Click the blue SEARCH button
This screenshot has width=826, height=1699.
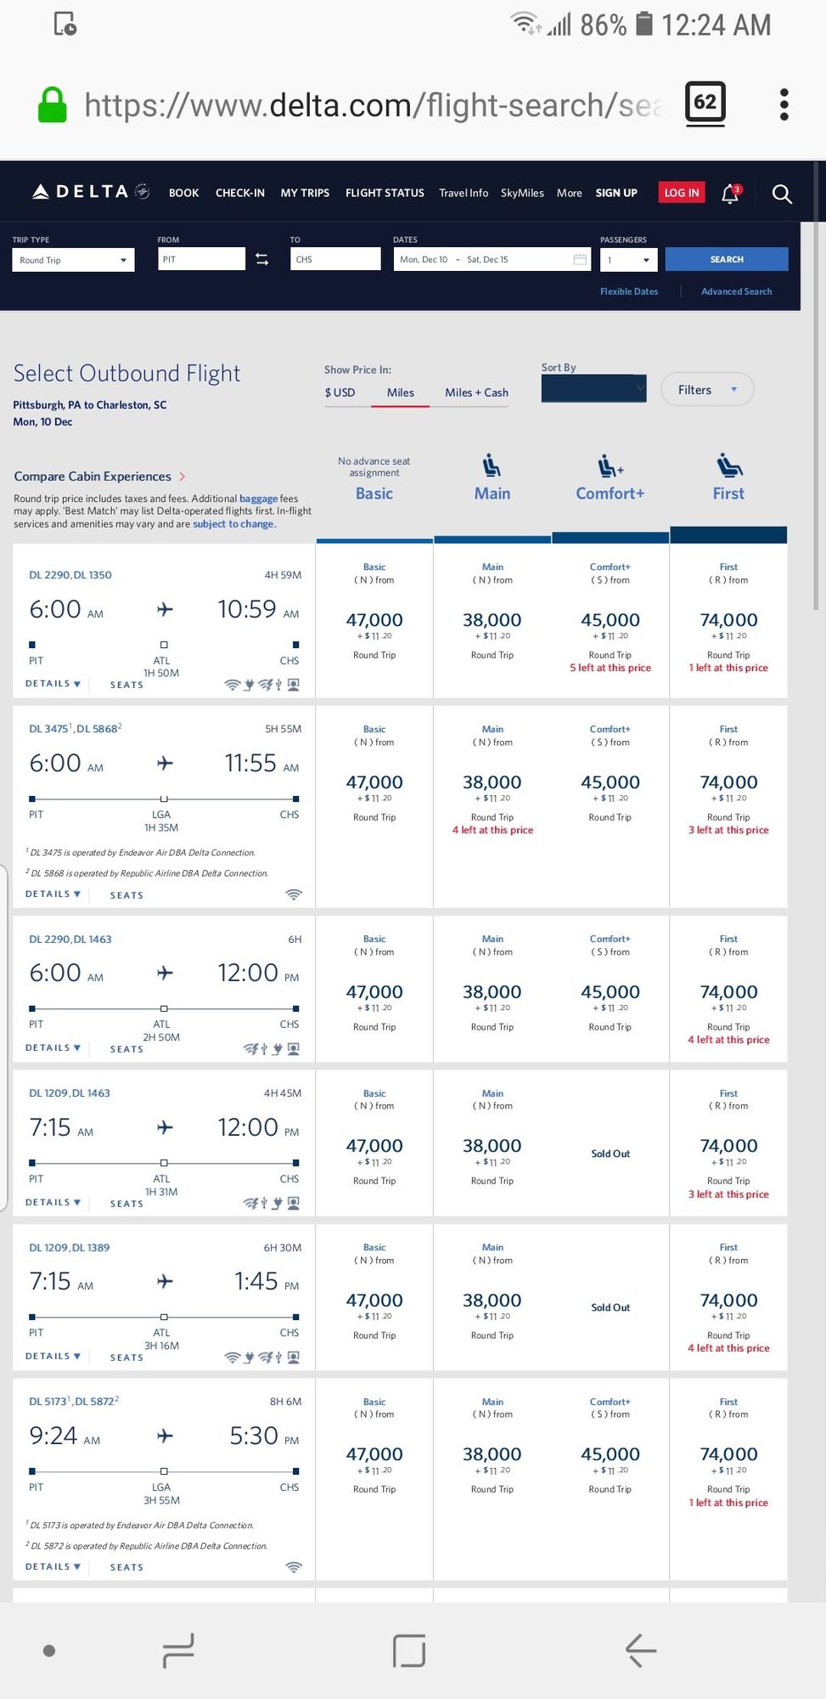point(727,259)
